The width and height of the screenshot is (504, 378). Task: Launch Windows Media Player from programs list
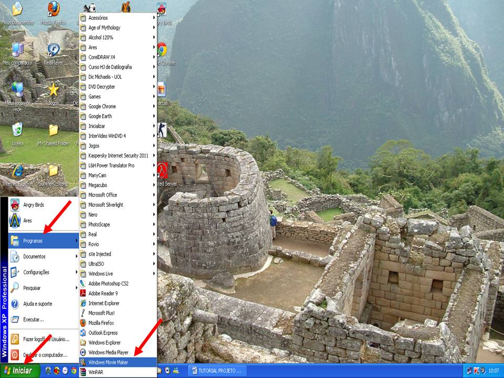[x=118, y=352]
